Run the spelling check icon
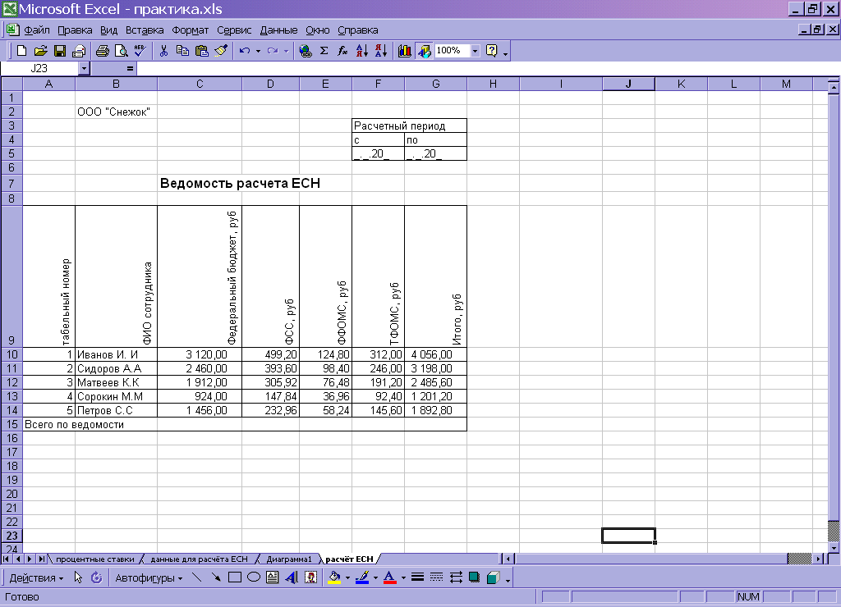The image size is (841, 607). 140,51
